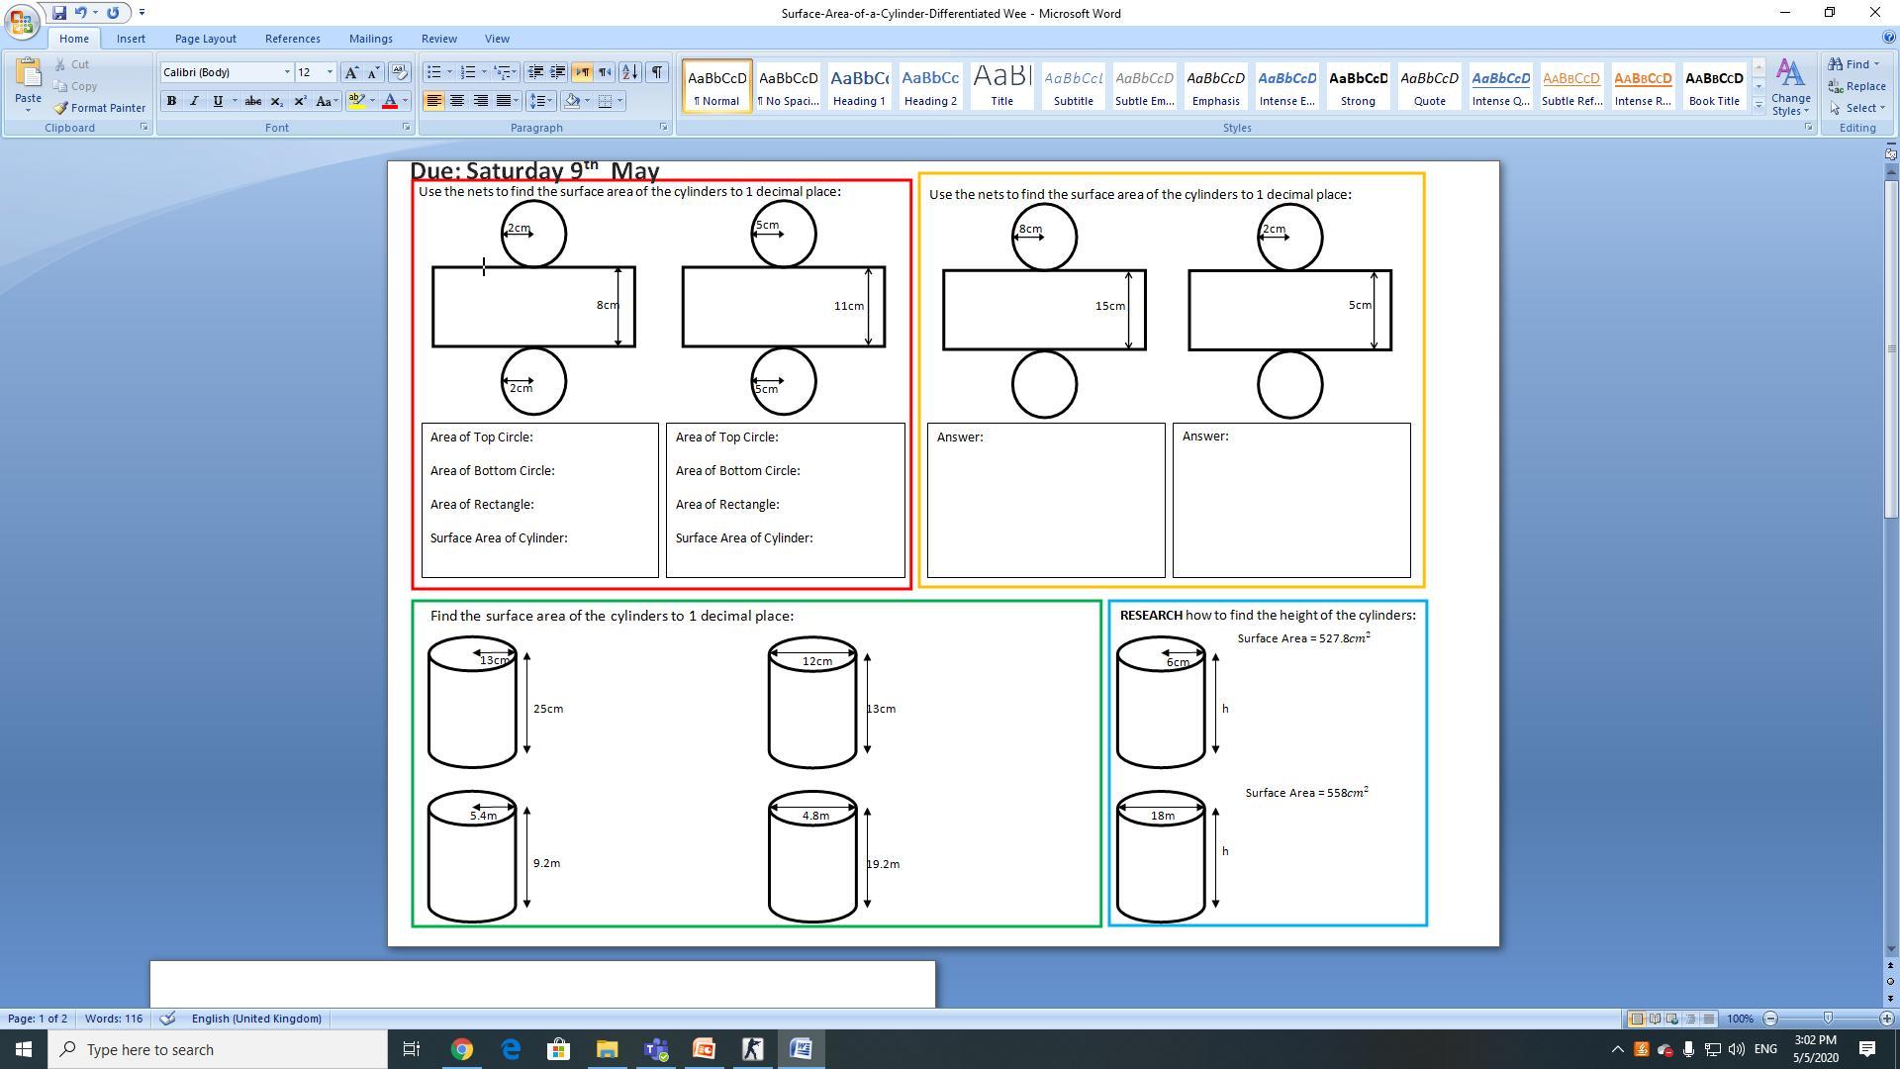Viewport: 1900px width, 1069px height.
Task: Open the font size dropdown
Action: (330, 72)
